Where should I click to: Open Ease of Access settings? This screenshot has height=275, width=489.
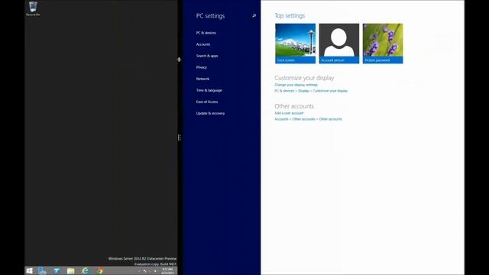tap(207, 102)
